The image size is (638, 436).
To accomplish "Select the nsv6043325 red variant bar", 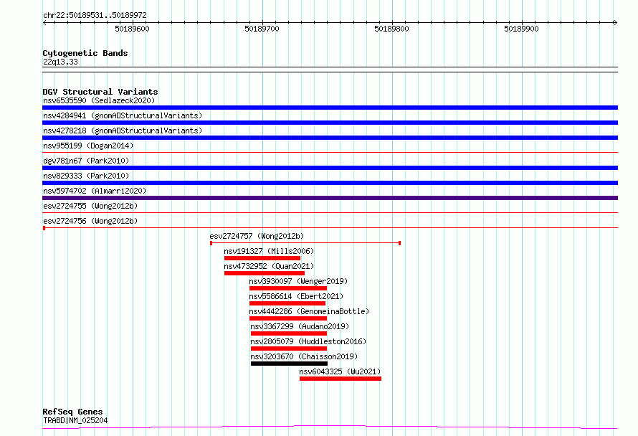I will [x=341, y=379].
